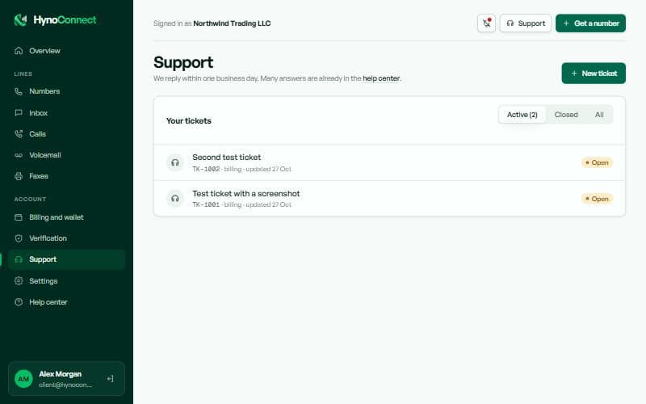The height and width of the screenshot is (404, 646).
Task: Click the client@hynocon... email text
Action: 65,385
